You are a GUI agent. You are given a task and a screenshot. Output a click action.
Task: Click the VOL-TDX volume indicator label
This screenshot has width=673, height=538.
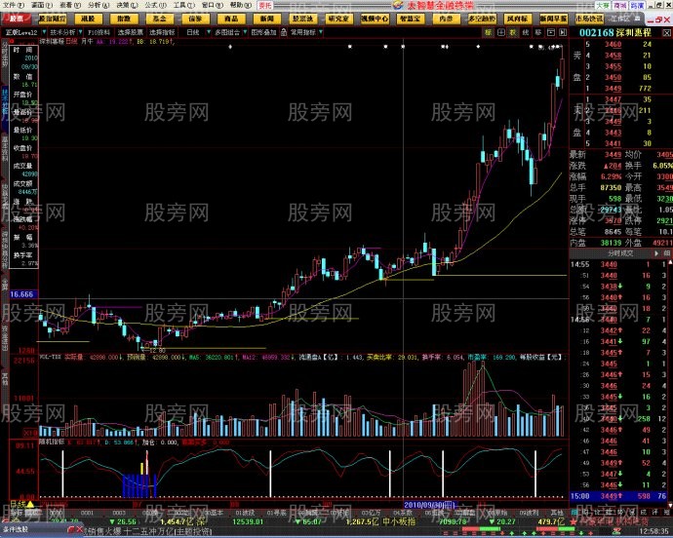coord(51,356)
